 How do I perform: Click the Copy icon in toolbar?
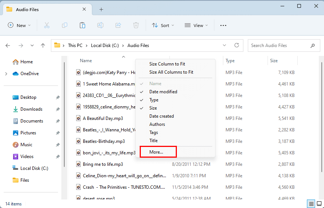pos(65,25)
